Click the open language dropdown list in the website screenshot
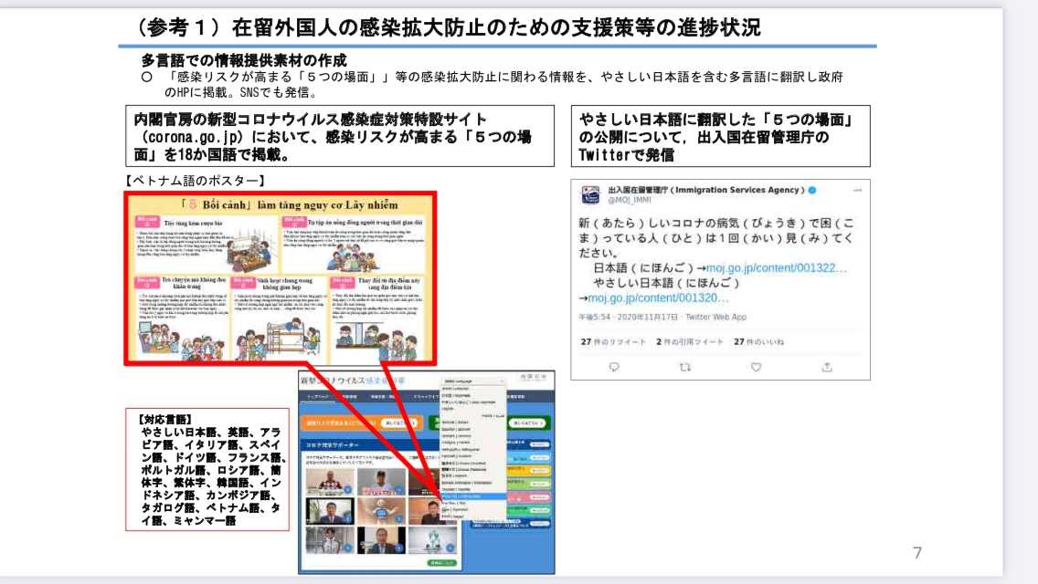 pyautogui.click(x=472, y=448)
